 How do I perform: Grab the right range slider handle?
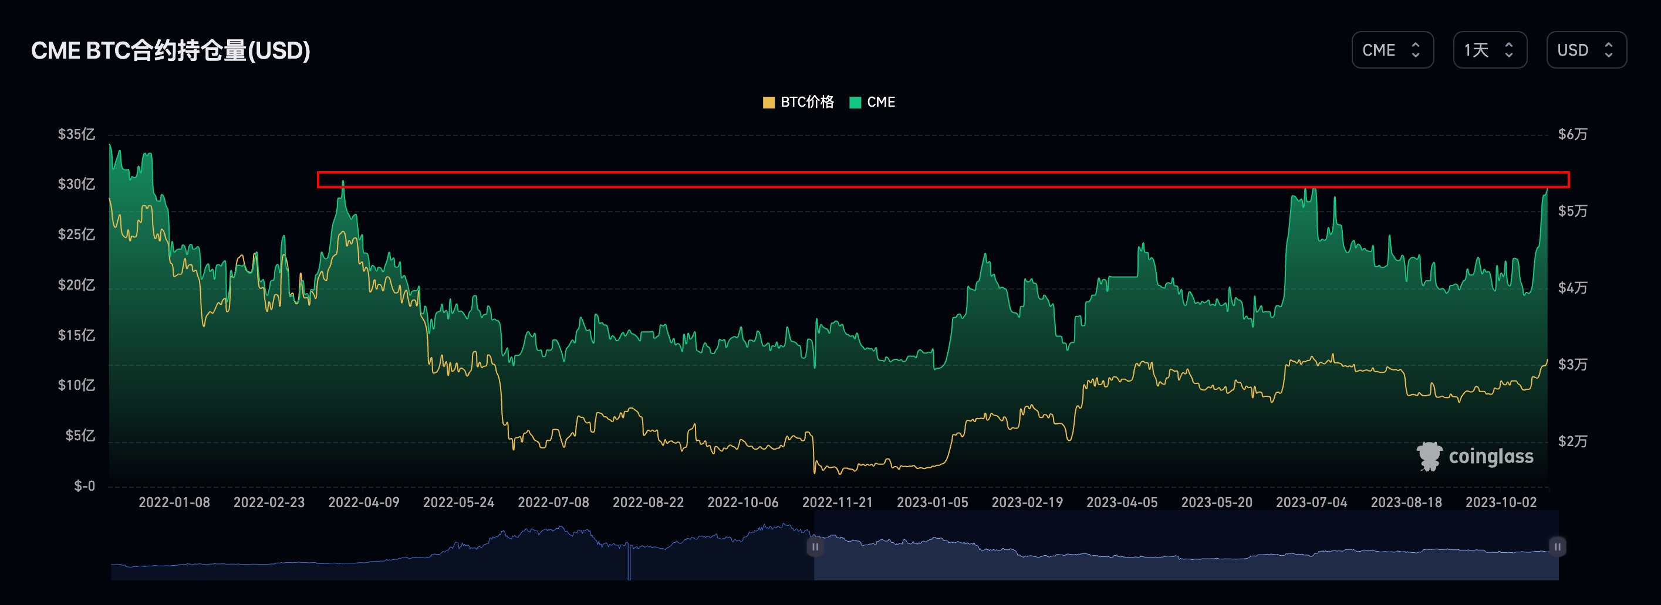1557,546
